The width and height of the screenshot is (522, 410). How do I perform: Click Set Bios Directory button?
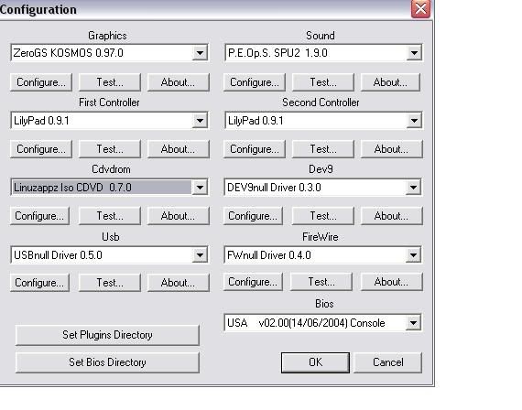pos(107,362)
